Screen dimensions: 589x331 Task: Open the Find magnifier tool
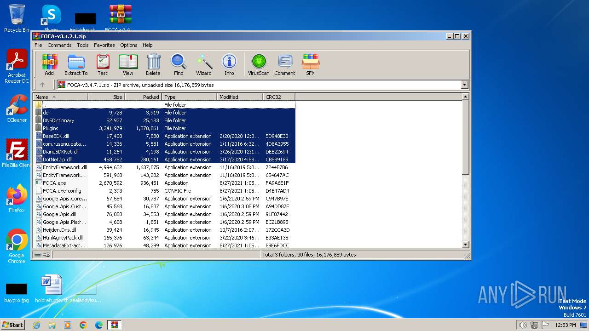coord(179,65)
